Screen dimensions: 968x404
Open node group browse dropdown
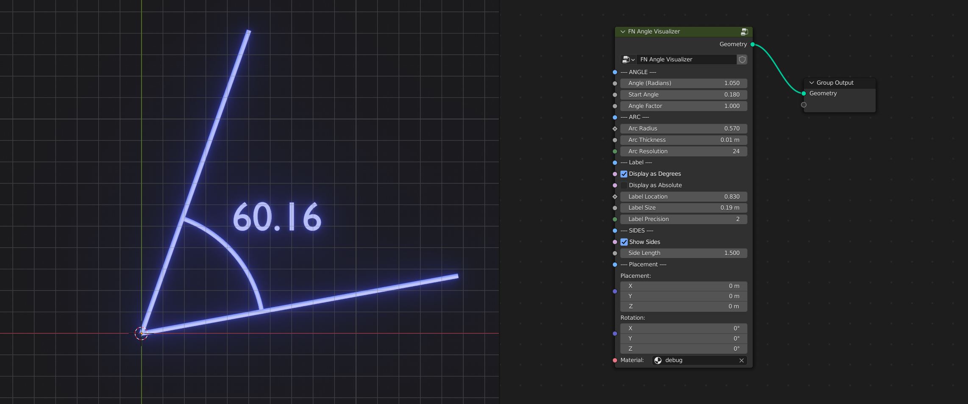628,60
